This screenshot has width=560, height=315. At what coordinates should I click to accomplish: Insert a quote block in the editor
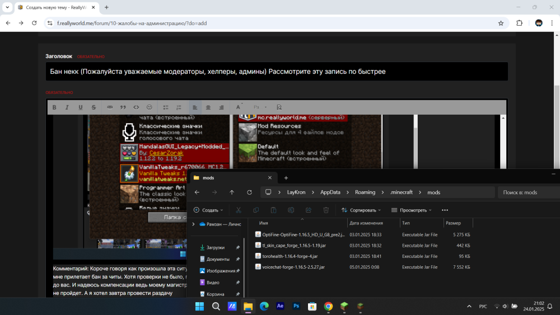point(123,107)
